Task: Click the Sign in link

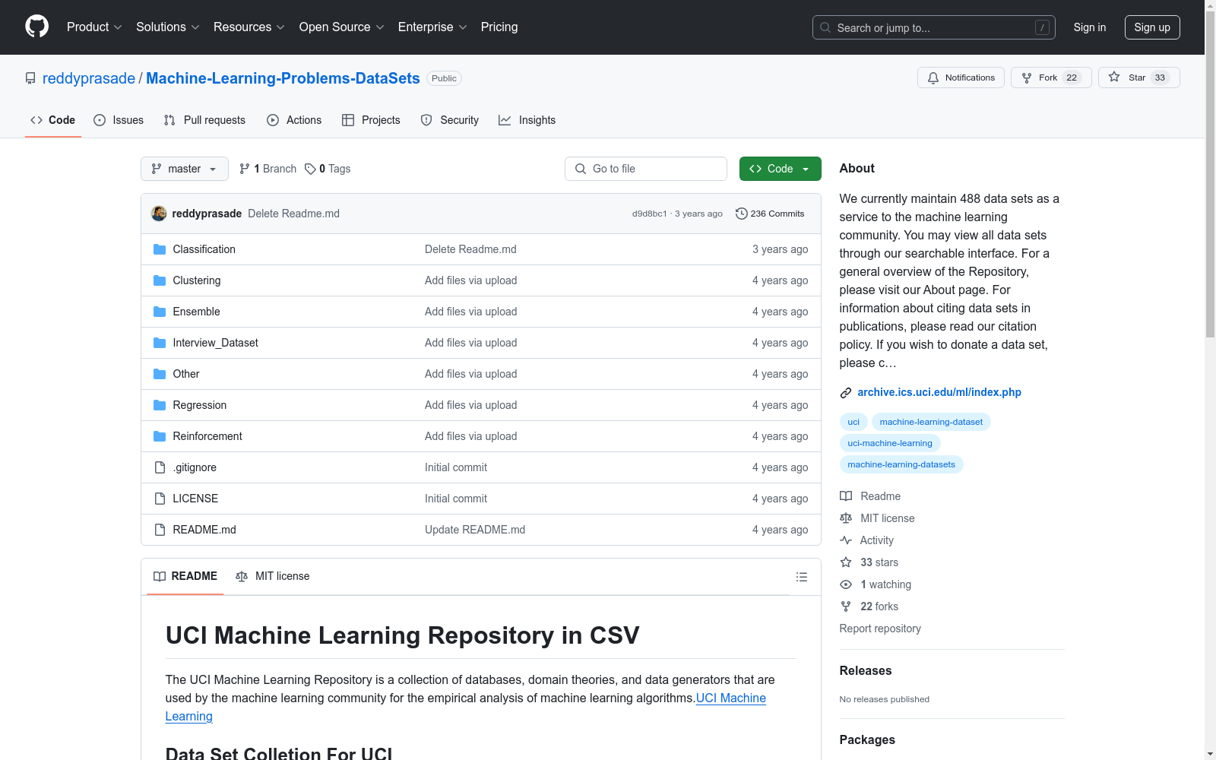Action: point(1089,27)
